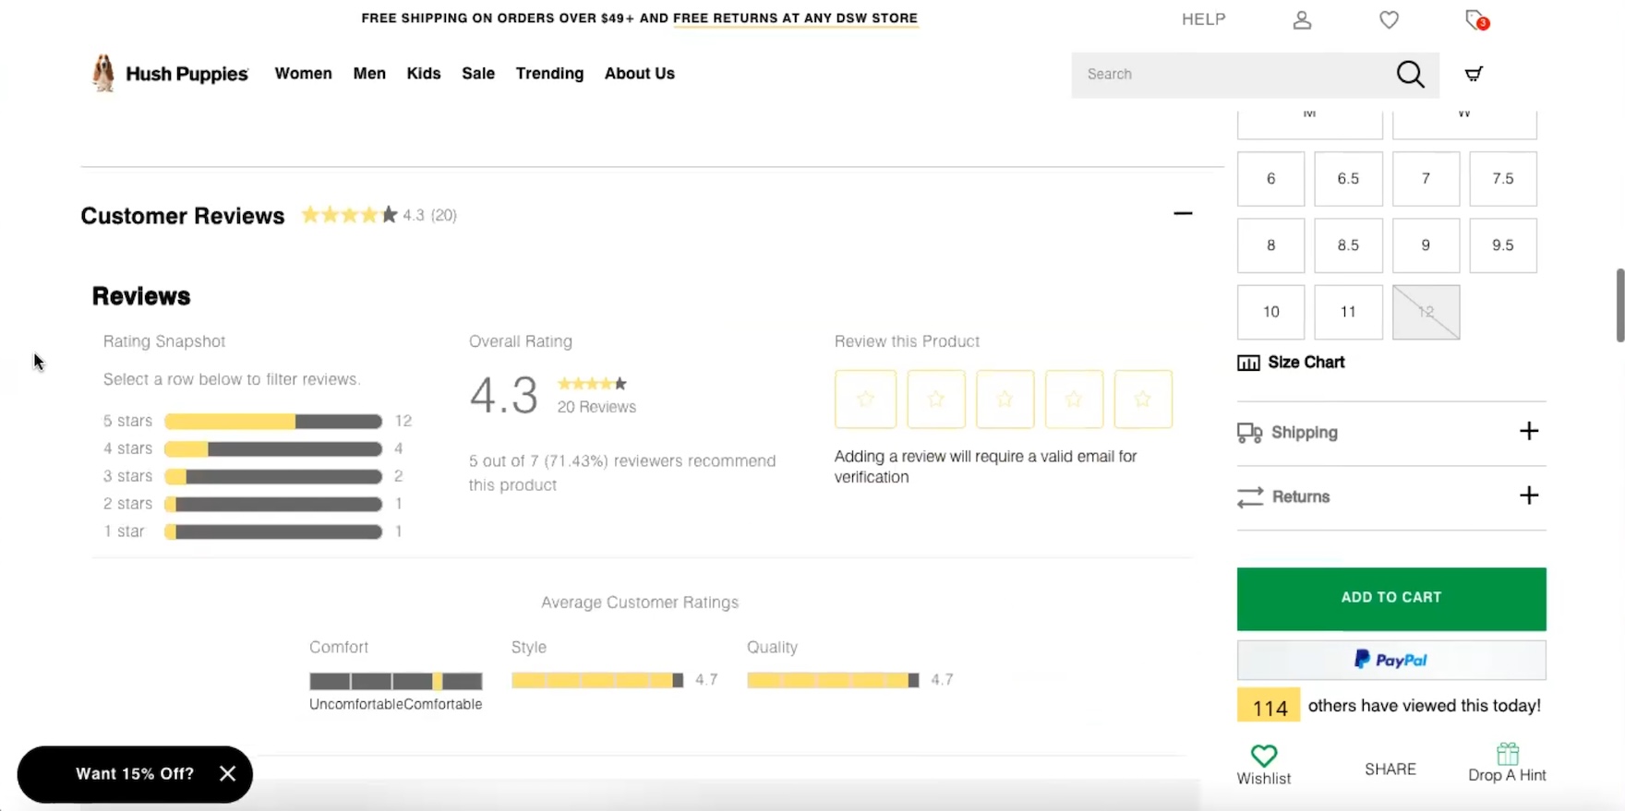Open the Sale menu
This screenshot has height=811, width=1625.
pyautogui.click(x=478, y=74)
